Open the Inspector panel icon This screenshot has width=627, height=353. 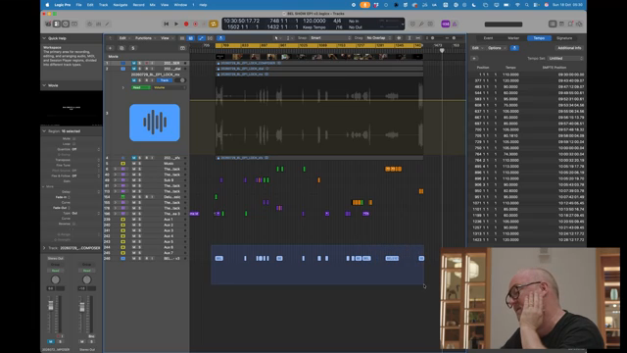point(57,24)
